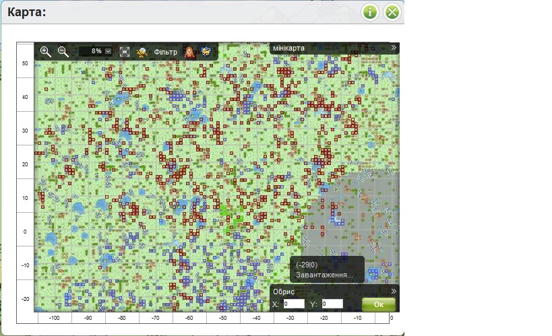This screenshot has height=336, width=552.
Task: Click the Карта: dialog title
Action: [27, 12]
